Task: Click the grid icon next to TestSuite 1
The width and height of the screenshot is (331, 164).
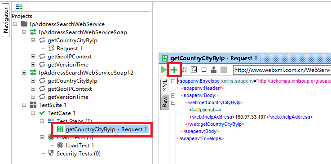Action: (x=33, y=105)
